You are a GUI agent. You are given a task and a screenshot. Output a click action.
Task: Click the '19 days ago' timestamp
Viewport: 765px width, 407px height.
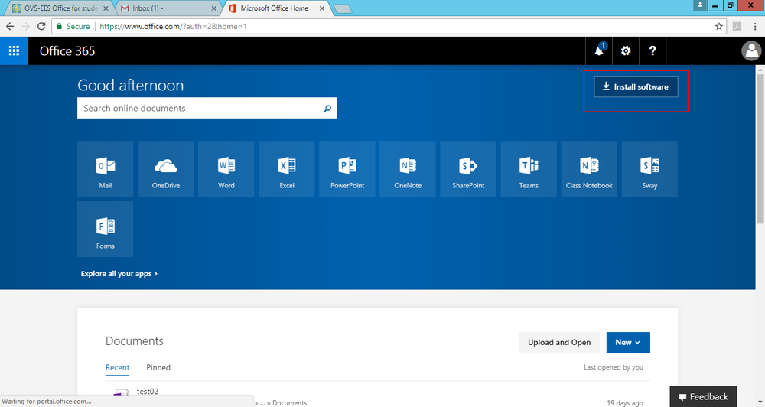coord(625,403)
